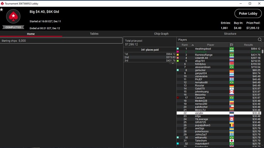The width and height of the screenshot is (264, 148).
Task: Click the 1st place $984.12 payout row
Action: [x=150, y=54]
